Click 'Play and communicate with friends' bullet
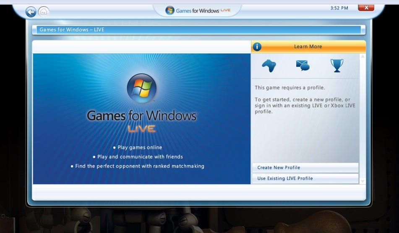399x233 pixels. pyautogui.click(x=138, y=157)
